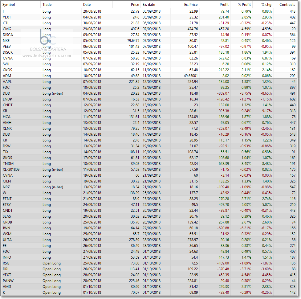
Task: Click the 79.6475 price cell
Action: click(x=133, y=40)
